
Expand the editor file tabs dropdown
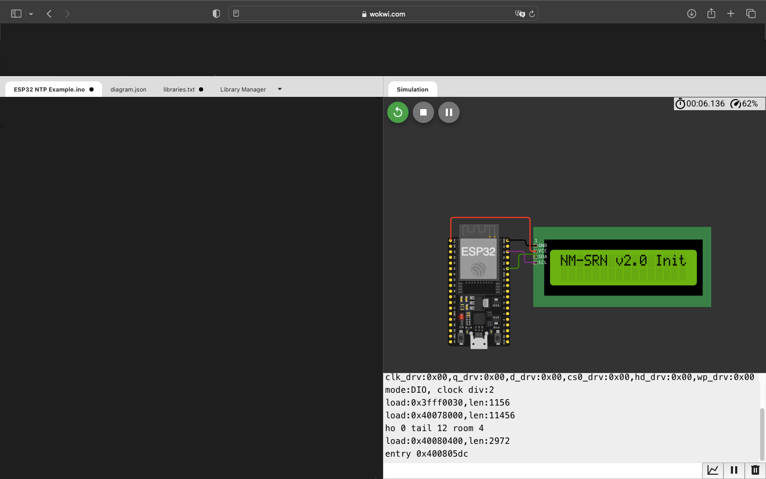[280, 89]
